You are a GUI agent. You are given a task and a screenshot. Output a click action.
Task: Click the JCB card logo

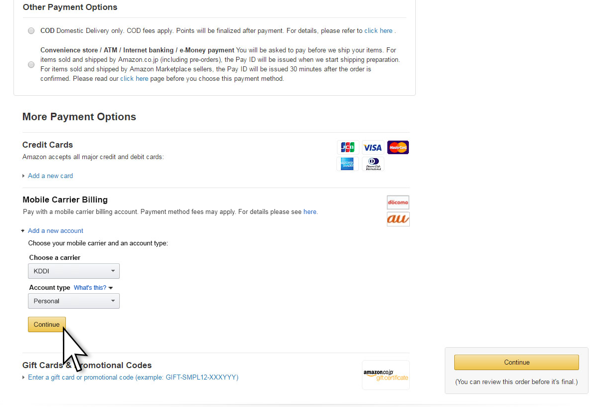(x=347, y=148)
